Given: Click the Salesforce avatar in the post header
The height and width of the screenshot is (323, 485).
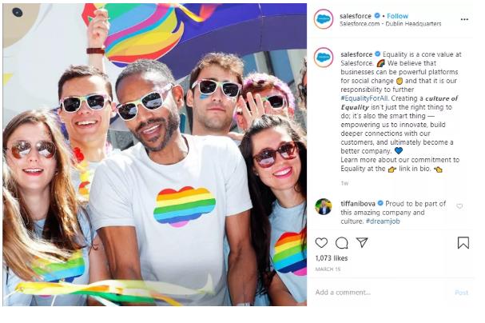Looking at the screenshot, I should click(324, 19).
